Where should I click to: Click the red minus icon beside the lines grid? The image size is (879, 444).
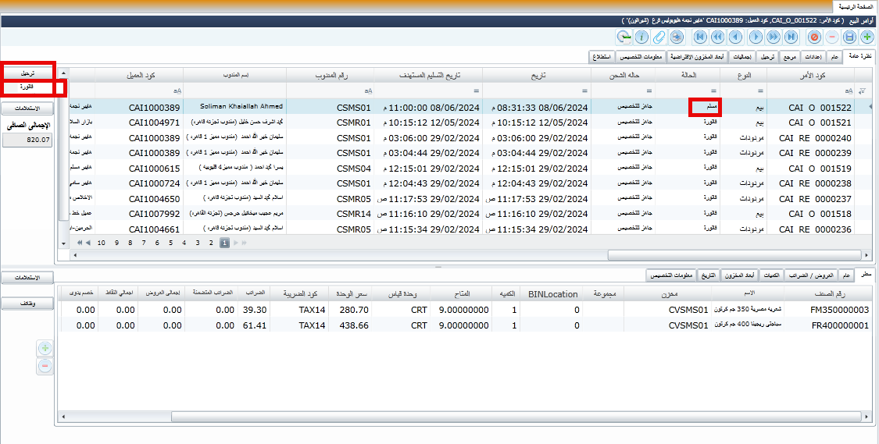[x=45, y=364]
